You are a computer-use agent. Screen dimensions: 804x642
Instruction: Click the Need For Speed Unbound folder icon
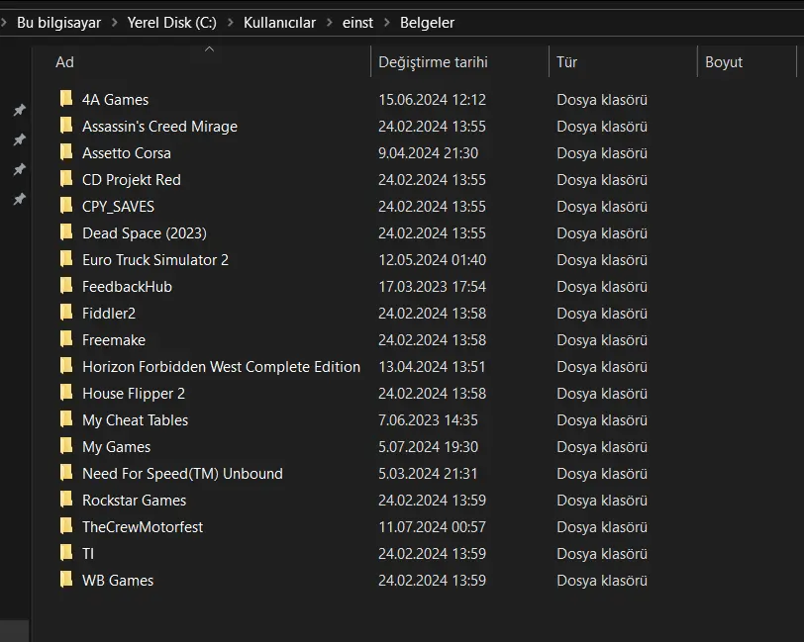tap(66, 473)
